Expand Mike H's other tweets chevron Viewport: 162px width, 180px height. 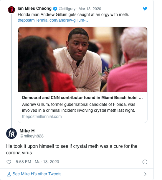pyautogui.click(x=145, y=174)
